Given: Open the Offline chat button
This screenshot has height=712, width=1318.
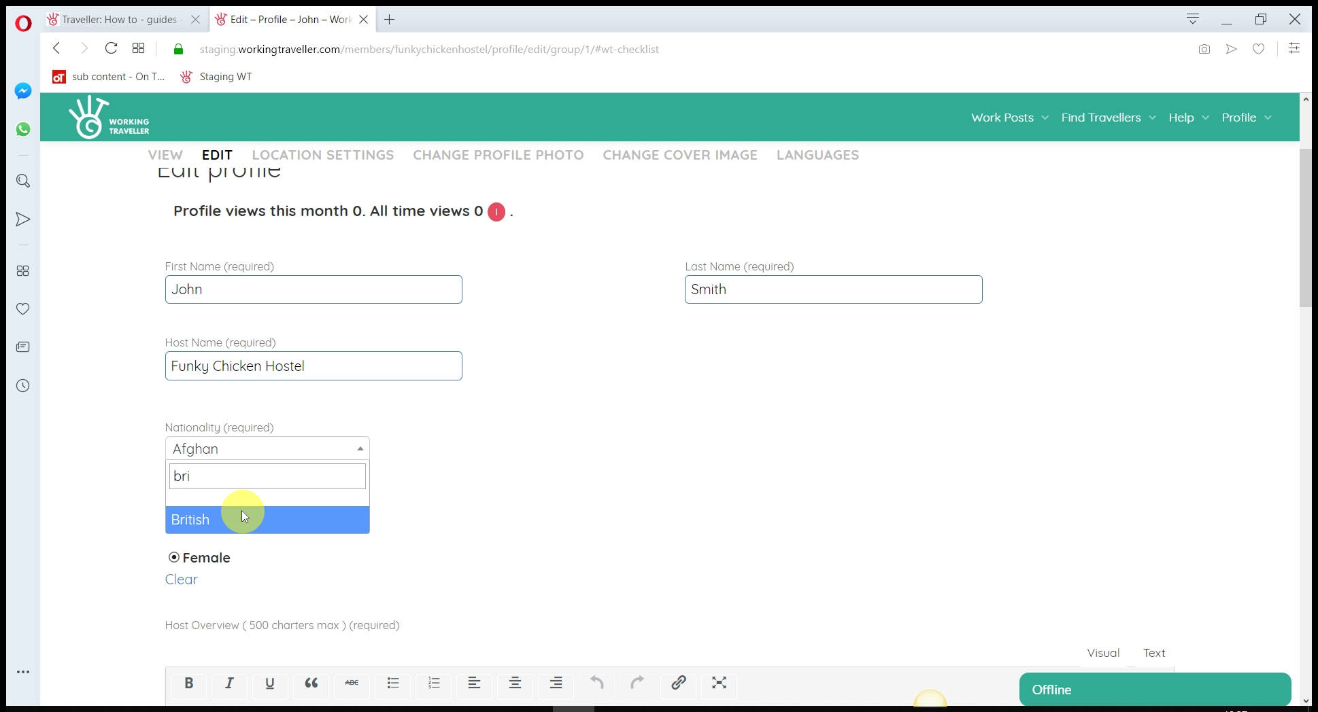Looking at the screenshot, I should coord(1154,690).
